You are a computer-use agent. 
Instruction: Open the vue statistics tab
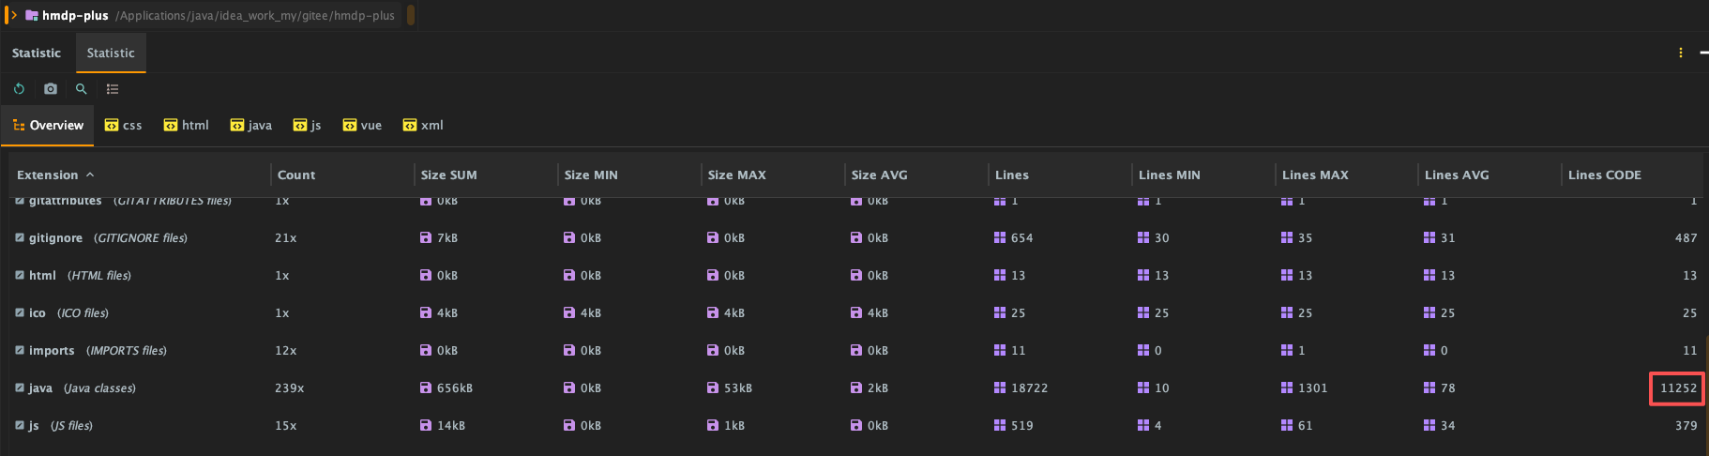pyautogui.click(x=362, y=125)
